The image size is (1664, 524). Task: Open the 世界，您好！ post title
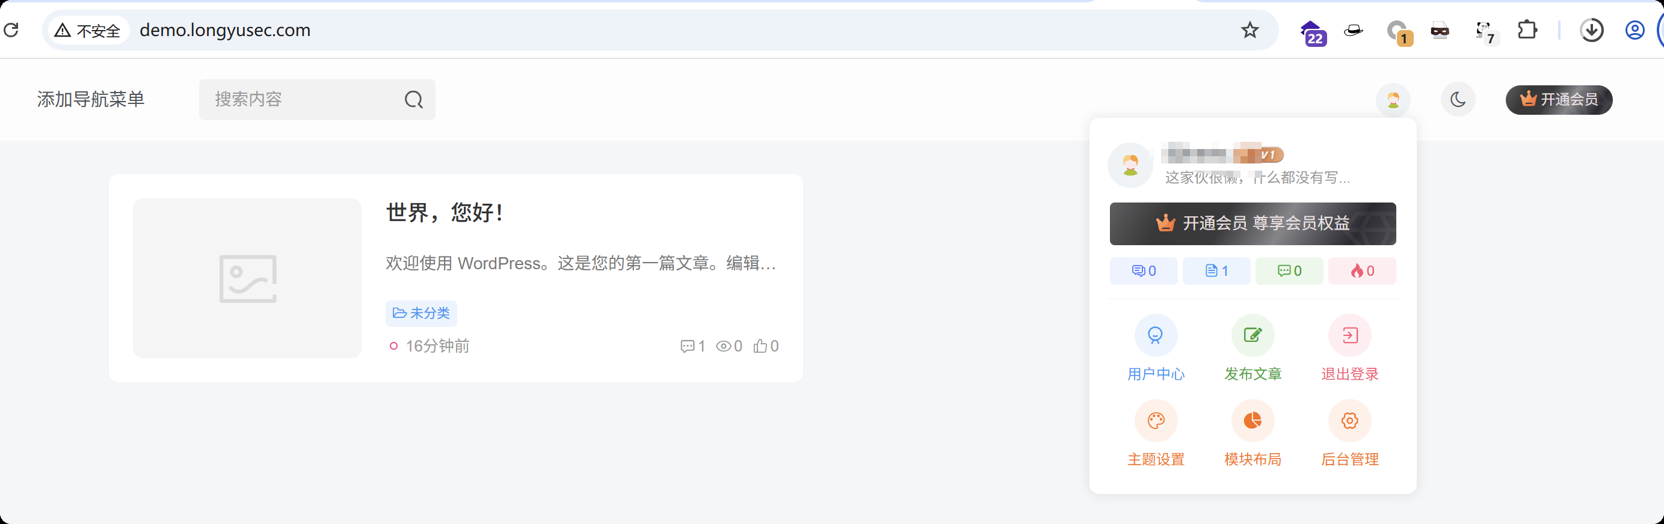point(445,212)
